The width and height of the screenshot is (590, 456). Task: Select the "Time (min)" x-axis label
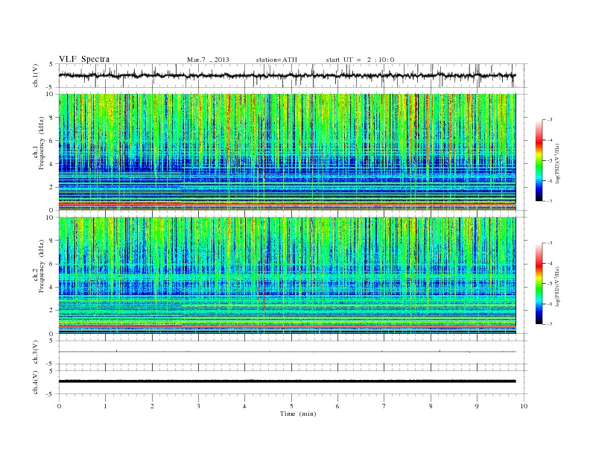coord(298,414)
